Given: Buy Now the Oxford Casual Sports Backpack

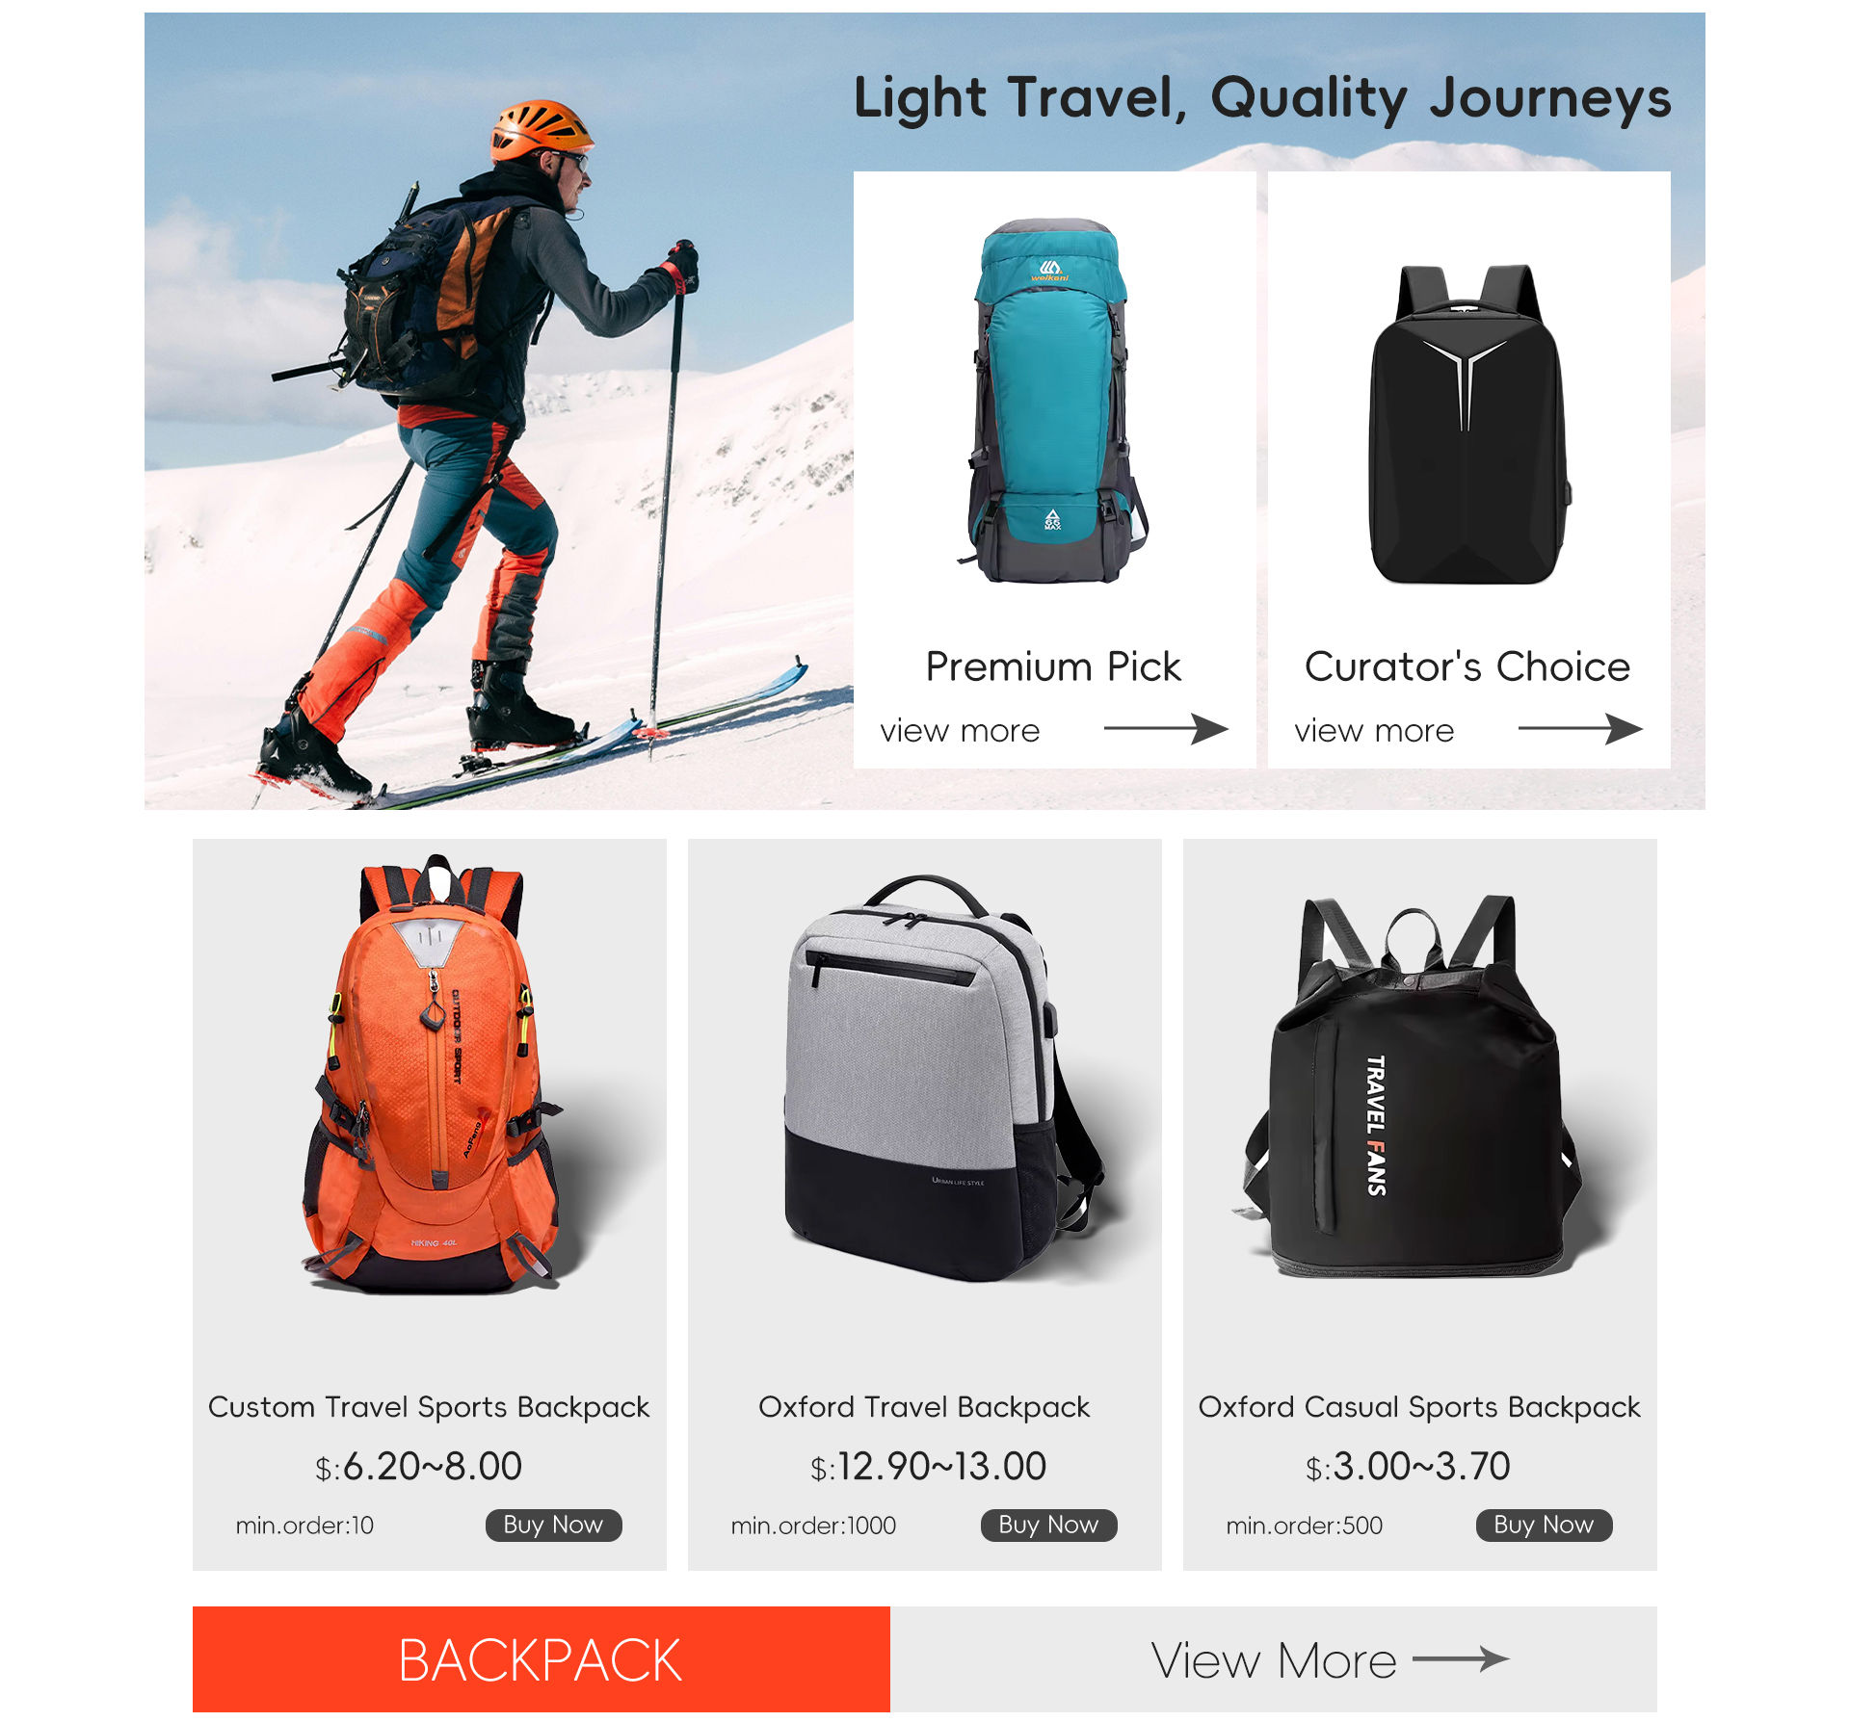Looking at the screenshot, I should click(1544, 1525).
